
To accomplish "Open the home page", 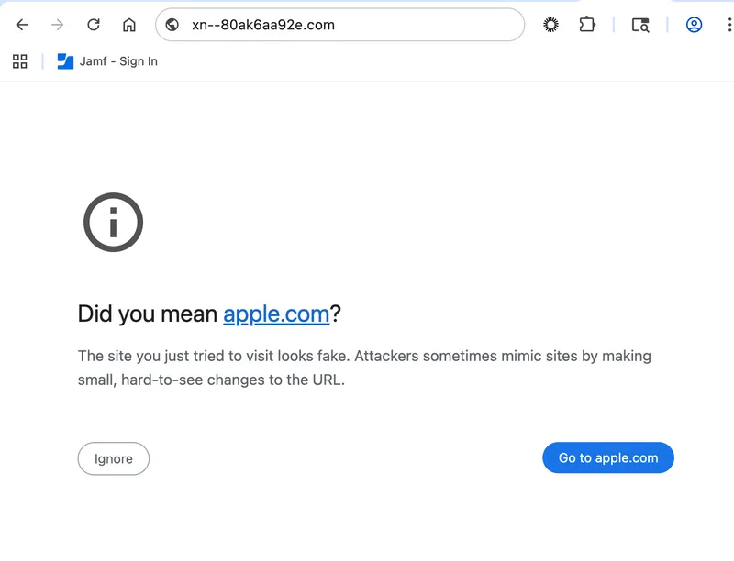I will coord(129,25).
